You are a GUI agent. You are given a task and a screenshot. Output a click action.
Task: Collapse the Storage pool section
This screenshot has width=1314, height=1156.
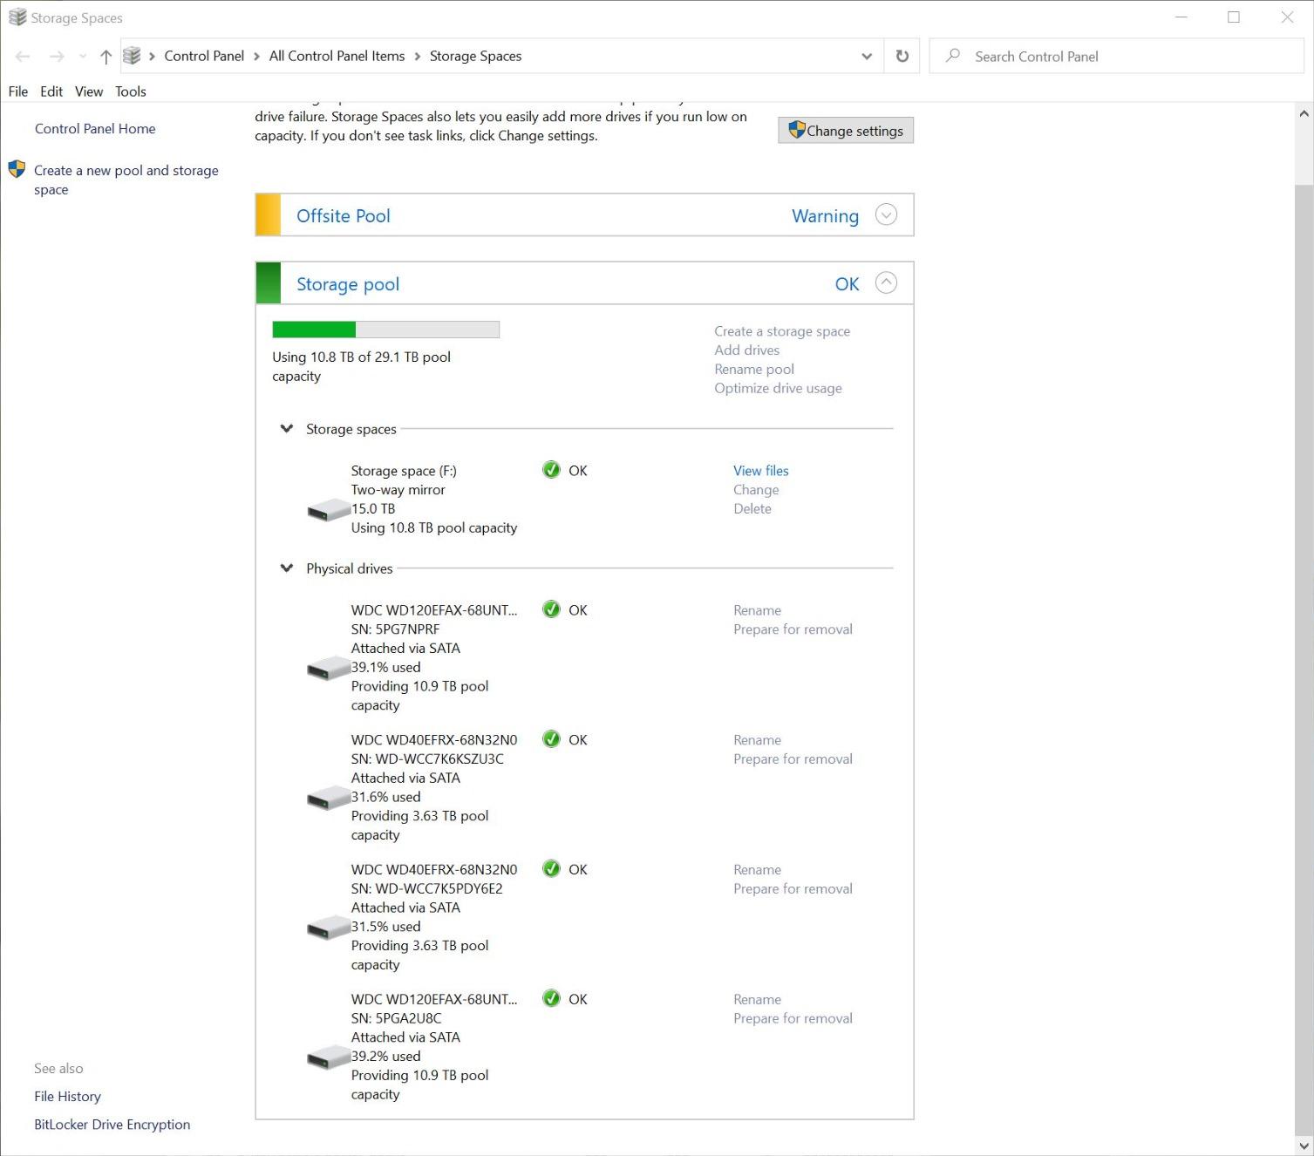[886, 282]
